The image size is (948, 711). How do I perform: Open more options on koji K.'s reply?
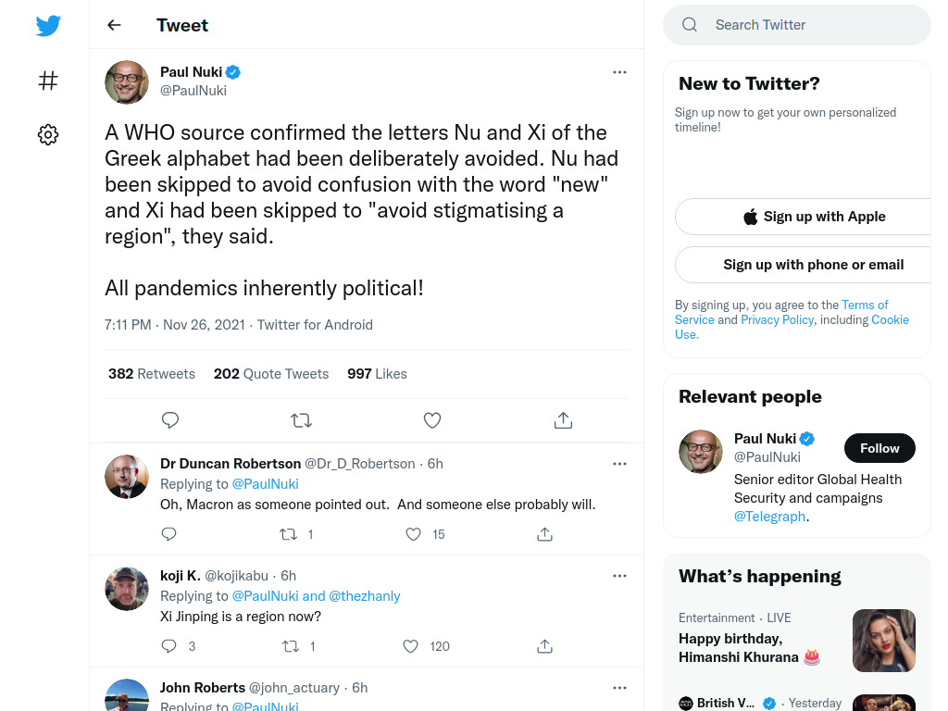coord(619,576)
